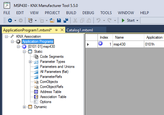Open the undo history dropdown arrow

tap(104, 20)
